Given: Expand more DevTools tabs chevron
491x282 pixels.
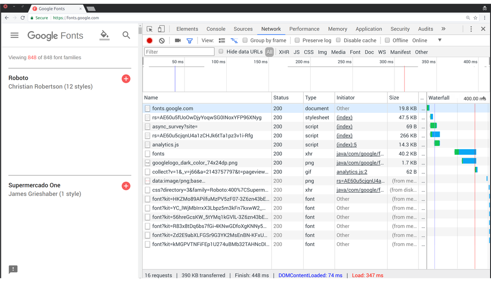Looking at the screenshot, I should pos(443,29).
